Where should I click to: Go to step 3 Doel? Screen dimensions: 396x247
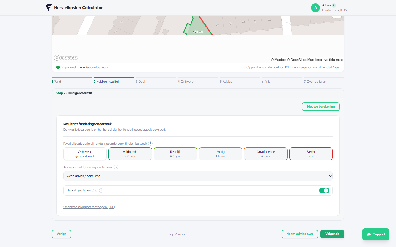point(156,80)
